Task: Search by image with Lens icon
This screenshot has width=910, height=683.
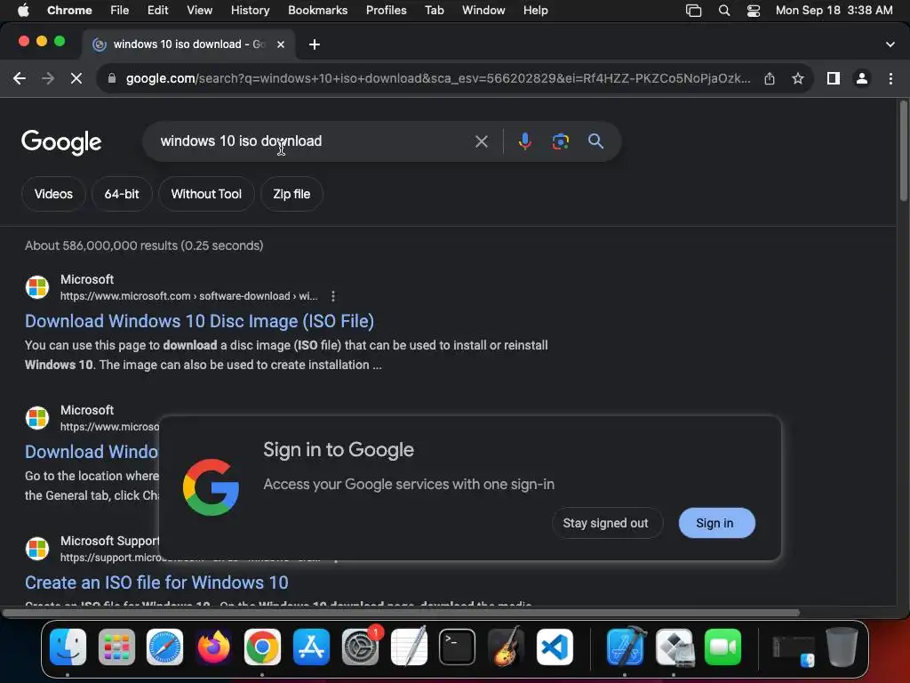Action: 560,141
